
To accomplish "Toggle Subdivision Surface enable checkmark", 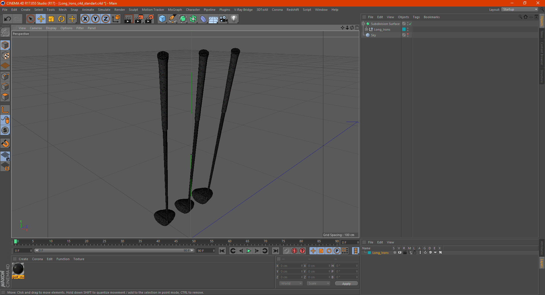I will coord(410,24).
